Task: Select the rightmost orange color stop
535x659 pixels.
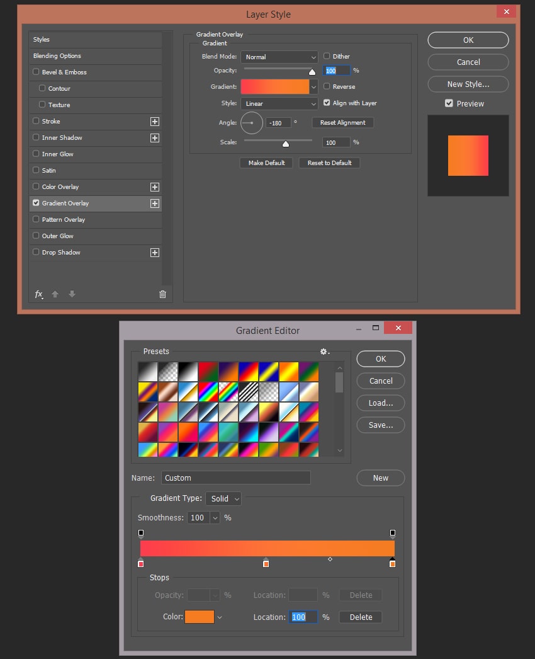Action: pyautogui.click(x=392, y=563)
